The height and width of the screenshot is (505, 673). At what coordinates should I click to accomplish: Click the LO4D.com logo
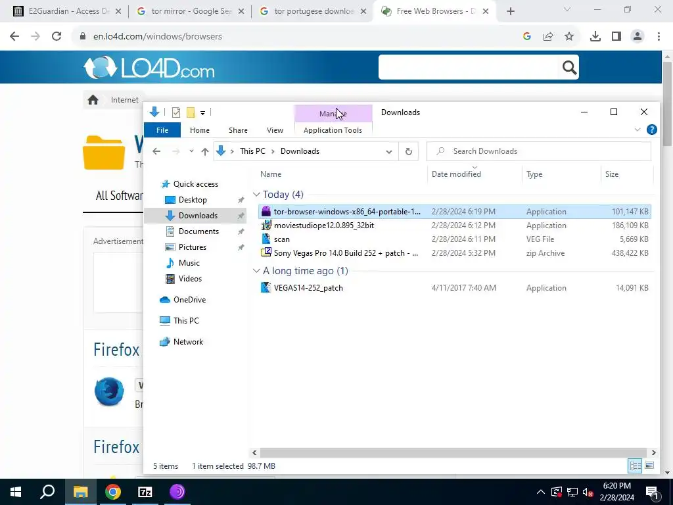(149, 68)
